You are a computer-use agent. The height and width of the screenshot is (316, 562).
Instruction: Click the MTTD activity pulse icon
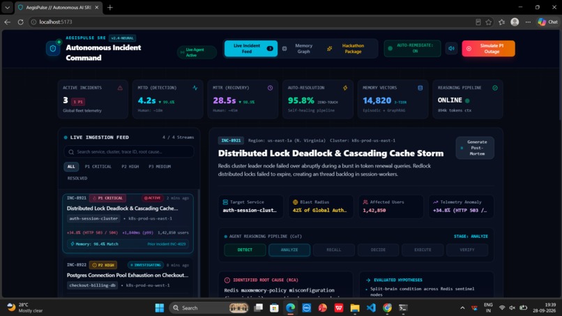(x=195, y=88)
